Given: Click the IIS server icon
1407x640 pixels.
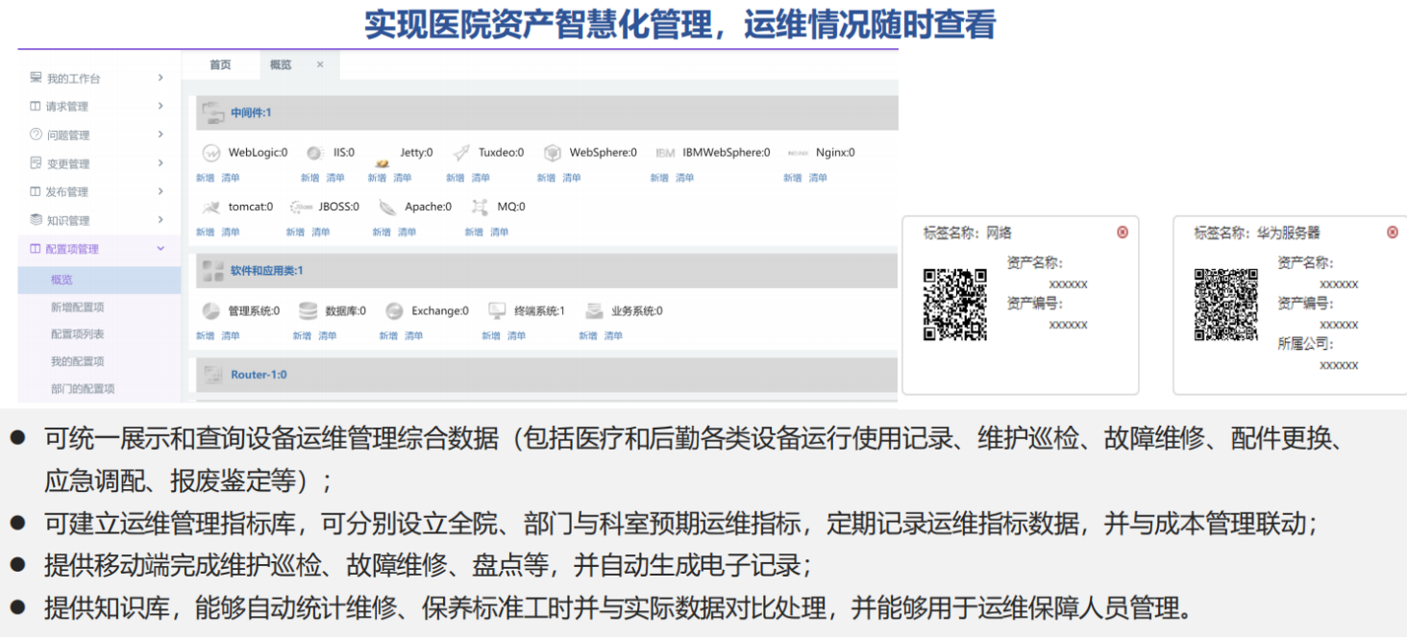Looking at the screenshot, I should pos(314,153).
